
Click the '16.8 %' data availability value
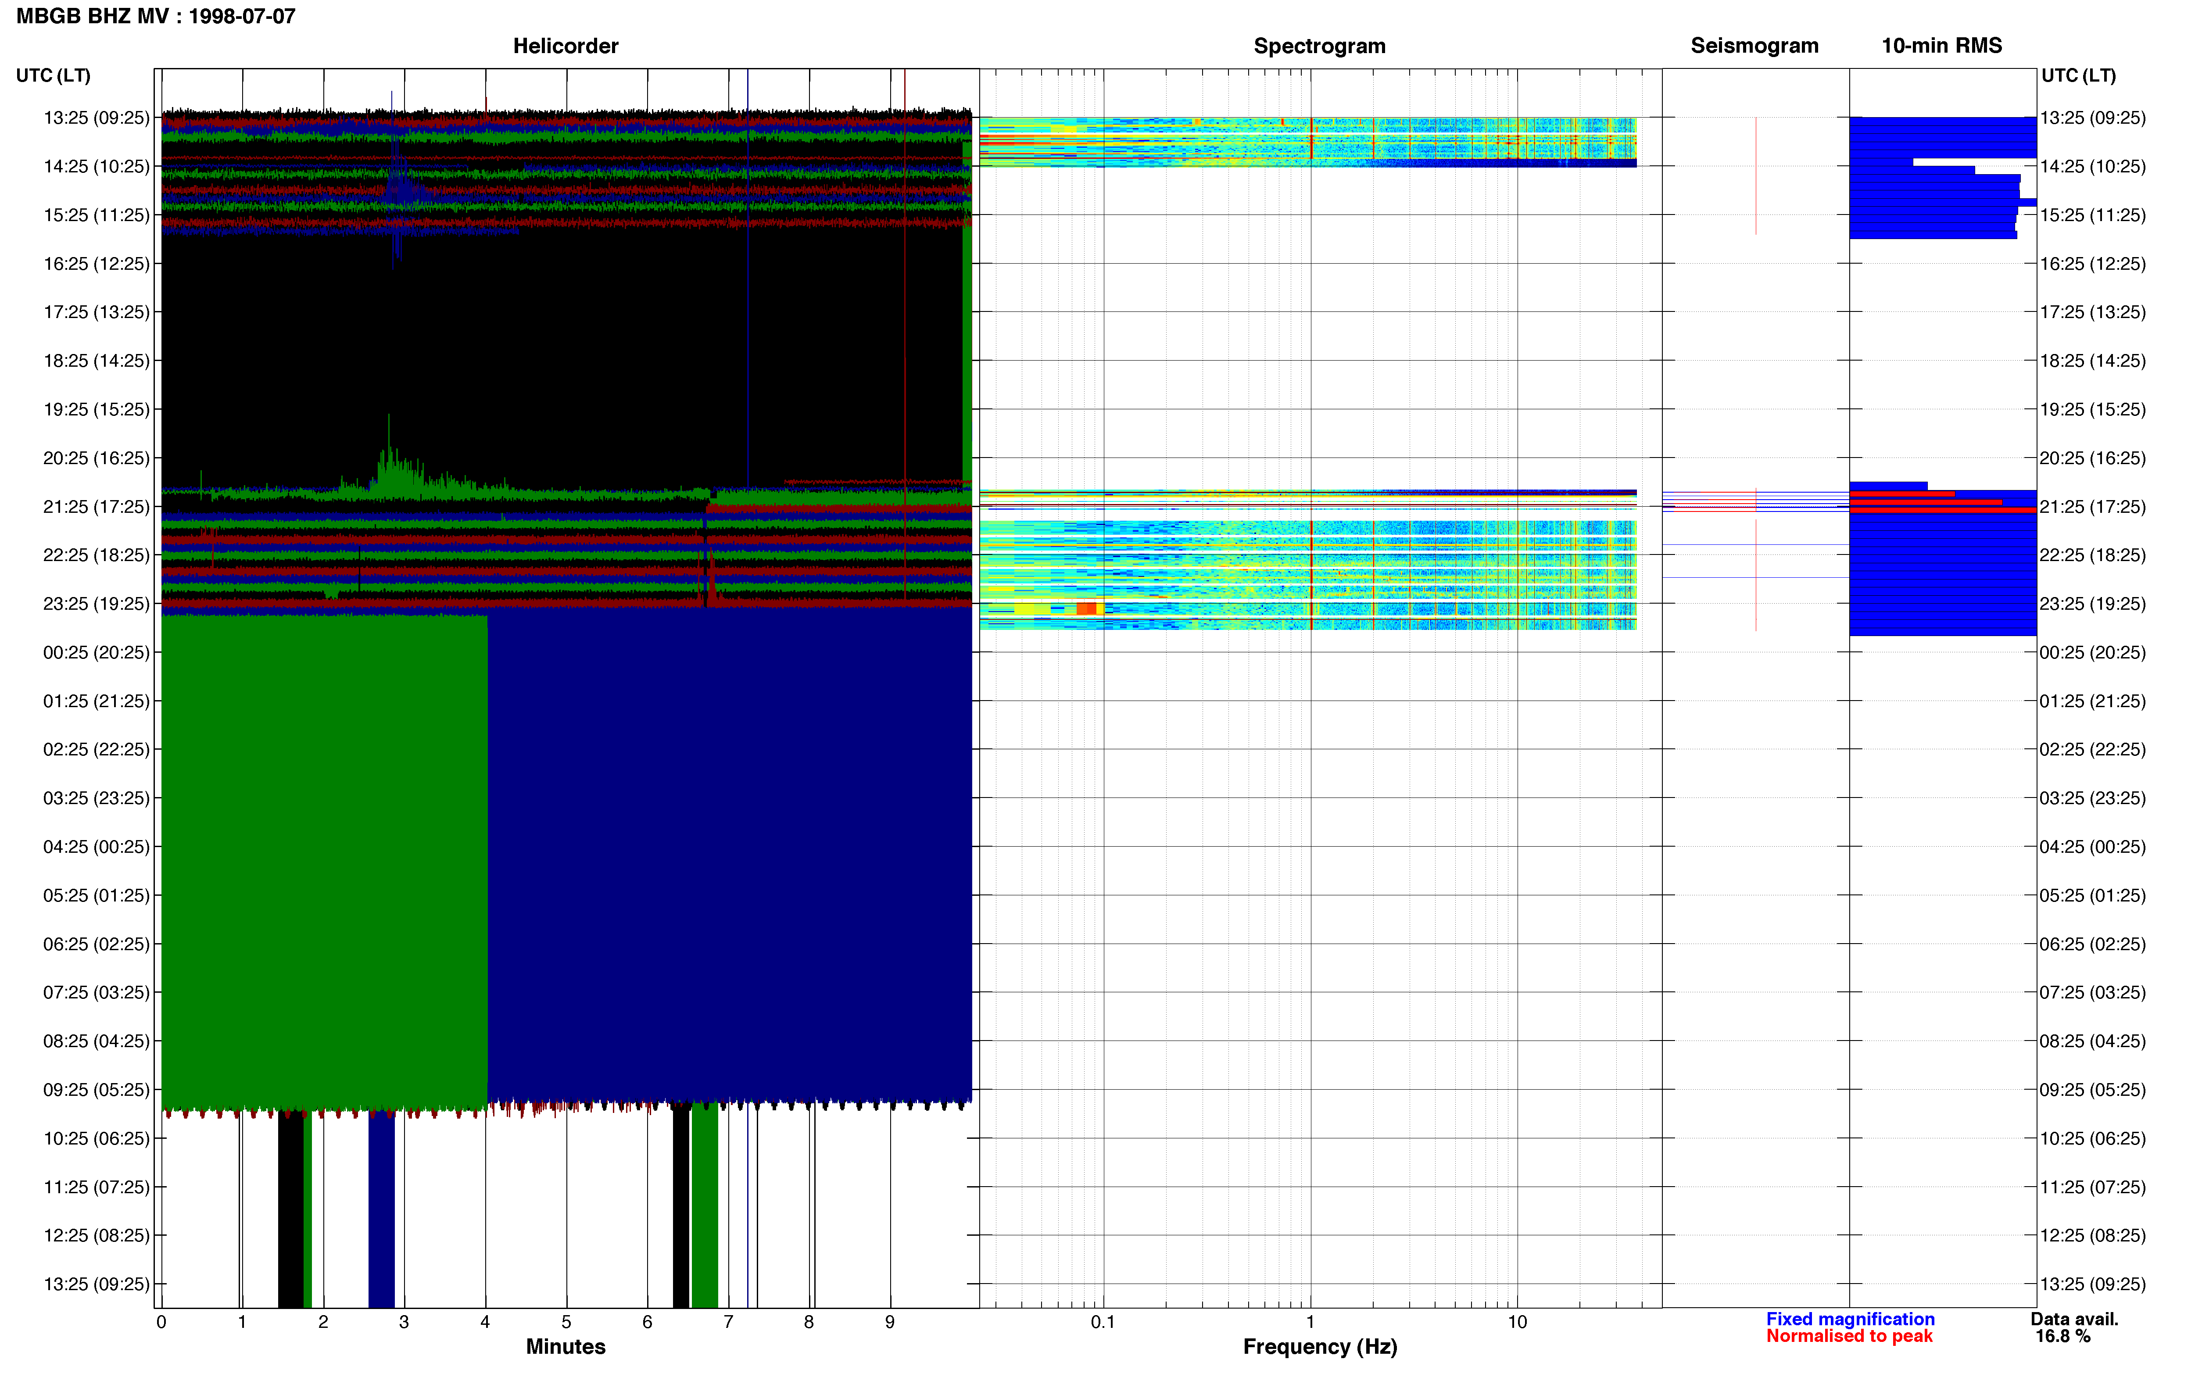pyautogui.click(x=2062, y=1336)
